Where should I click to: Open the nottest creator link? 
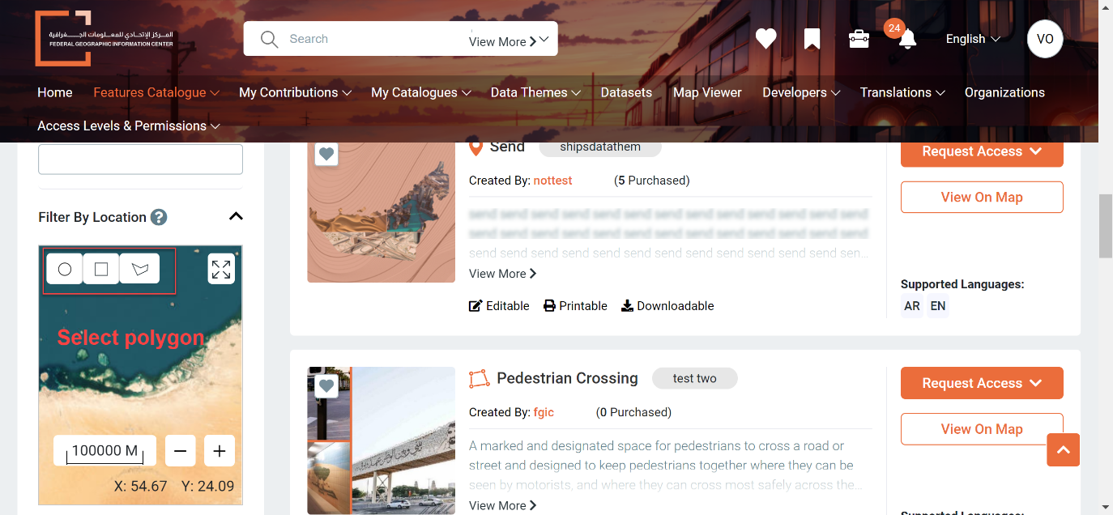point(552,181)
